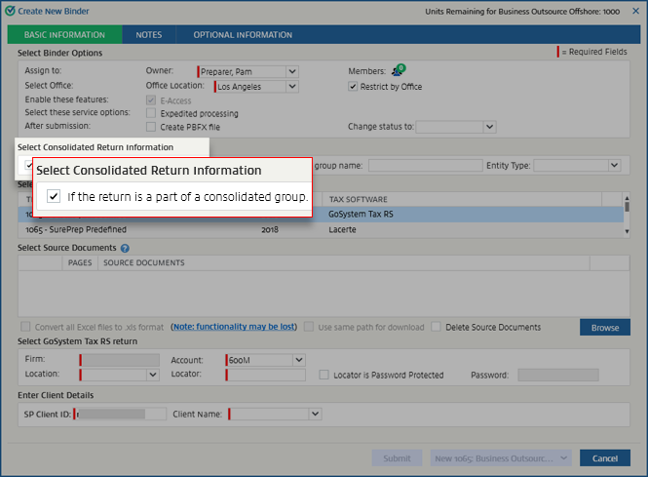The image size is (648, 477).
Task: Click the Members group icon
Action: (x=398, y=71)
